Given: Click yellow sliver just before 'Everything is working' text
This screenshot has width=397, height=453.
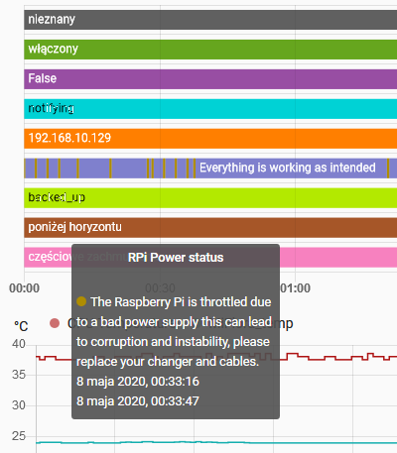Looking at the screenshot, I should click(195, 169).
